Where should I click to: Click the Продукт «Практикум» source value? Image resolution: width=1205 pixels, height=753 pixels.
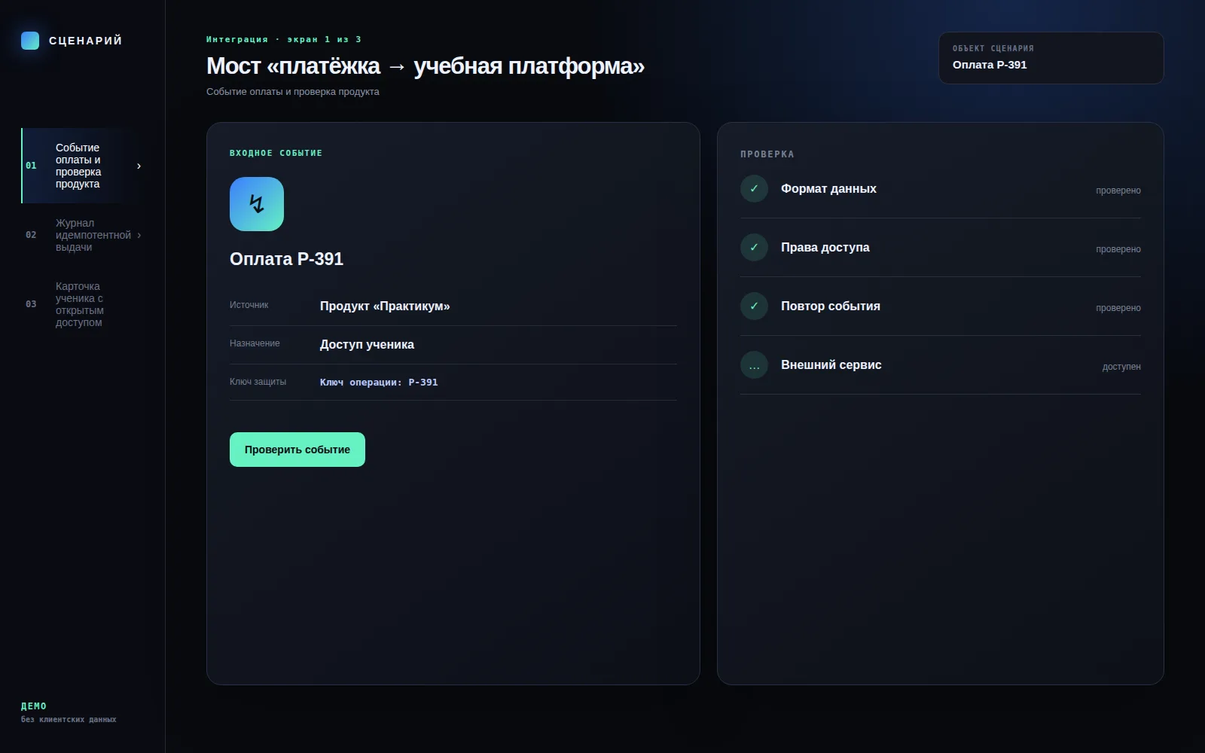(x=385, y=306)
